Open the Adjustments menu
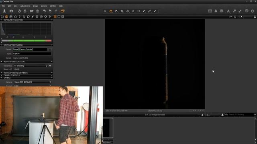Image resolution: width=257 pixels, height=144 pixels. [x=25, y=6]
